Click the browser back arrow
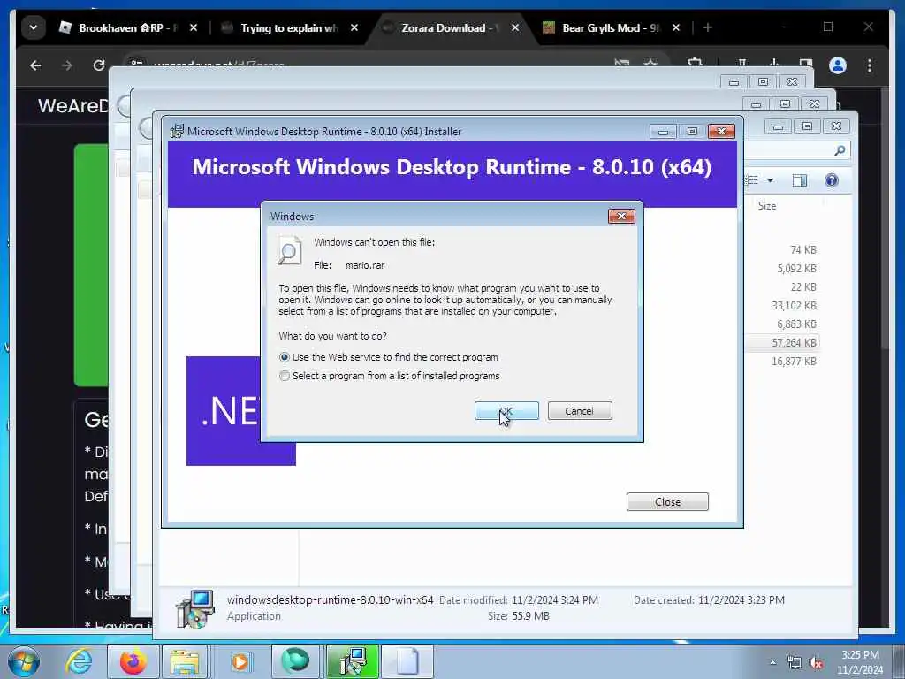Viewport: 905px width, 679px height. point(35,65)
